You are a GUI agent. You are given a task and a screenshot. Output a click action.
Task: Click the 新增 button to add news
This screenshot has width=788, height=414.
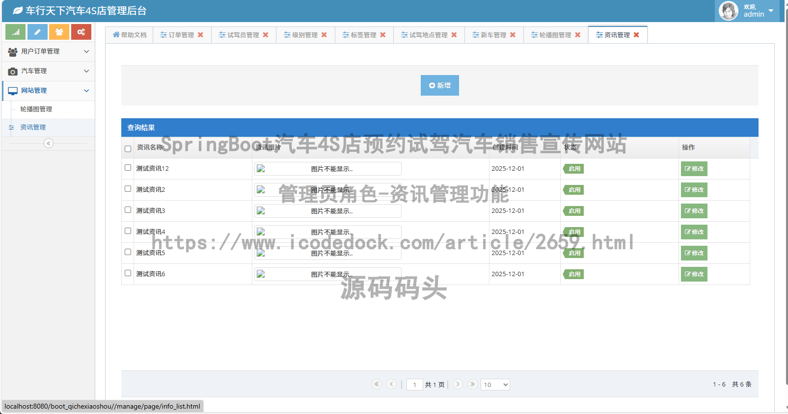[439, 85]
